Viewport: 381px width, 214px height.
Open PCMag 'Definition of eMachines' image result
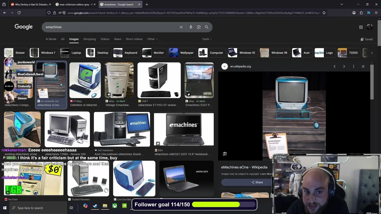click(x=85, y=80)
